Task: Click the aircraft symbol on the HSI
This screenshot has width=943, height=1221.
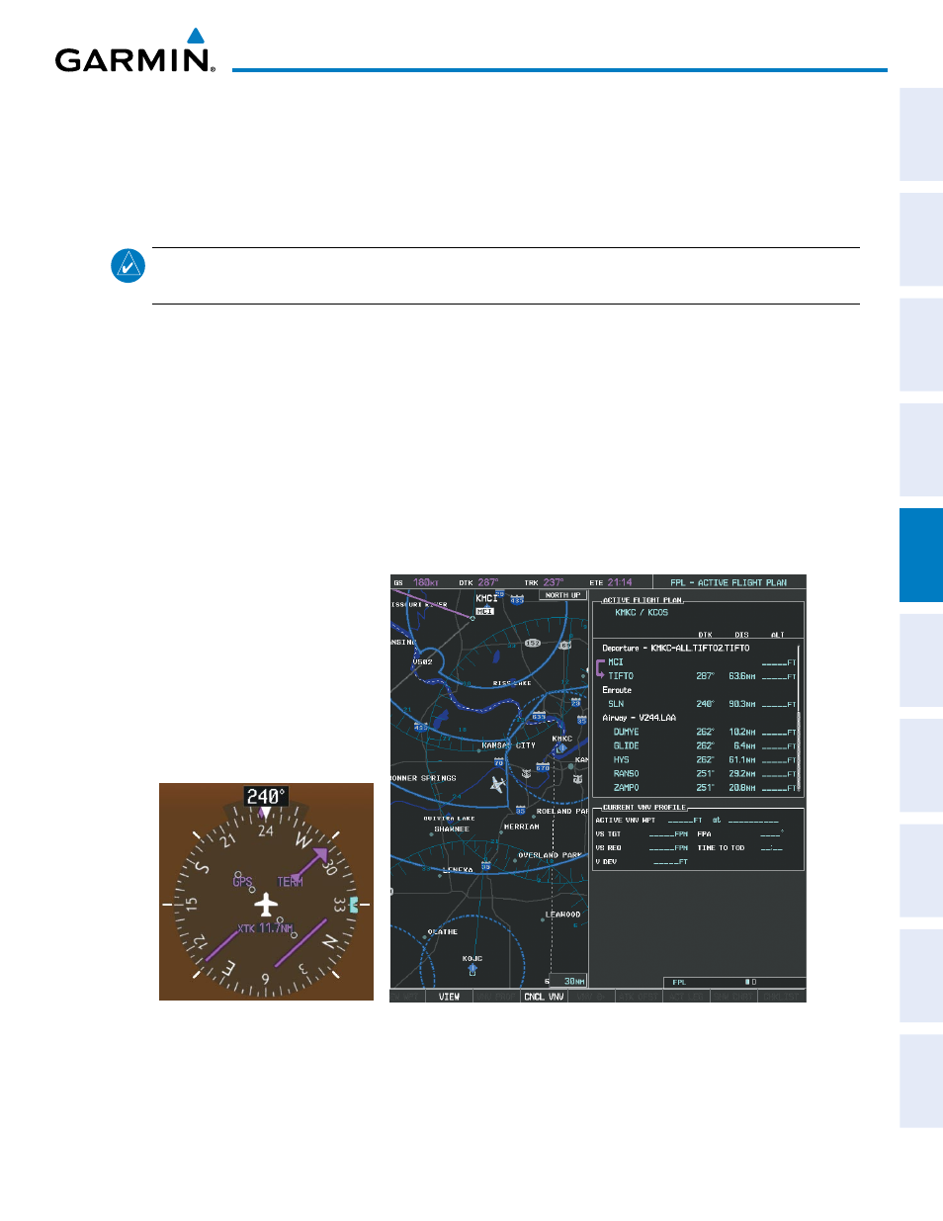Action: pyautogui.click(x=266, y=905)
